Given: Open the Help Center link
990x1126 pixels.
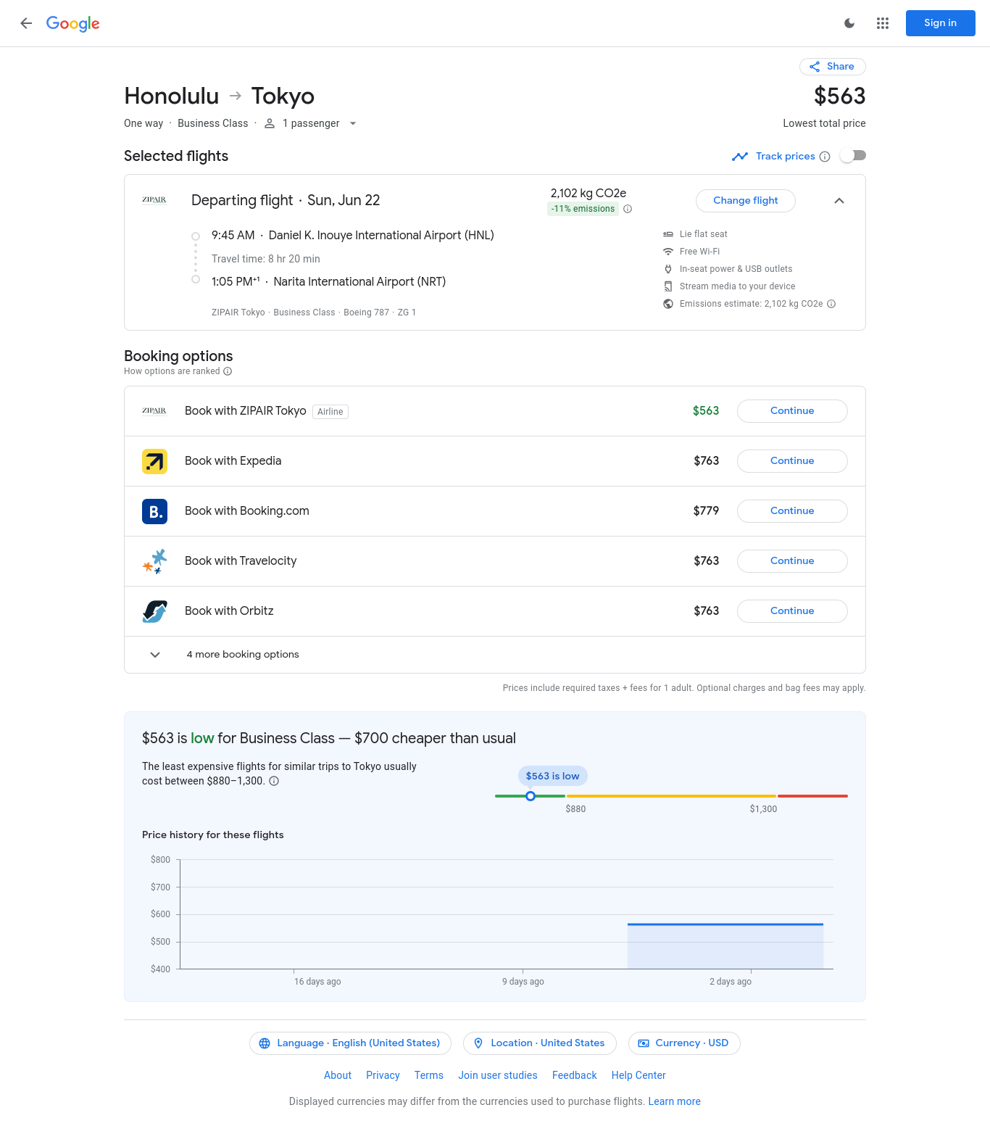Looking at the screenshot, I should click(638, 1075).
